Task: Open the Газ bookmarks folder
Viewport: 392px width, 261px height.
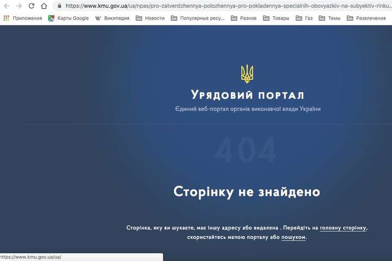Action: (304, 18)
